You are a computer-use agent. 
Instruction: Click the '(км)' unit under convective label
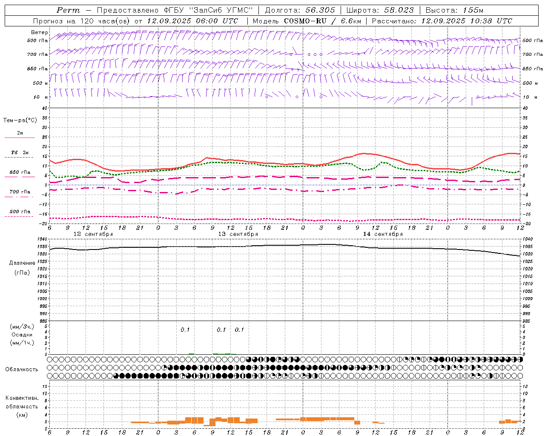[22, 415]
